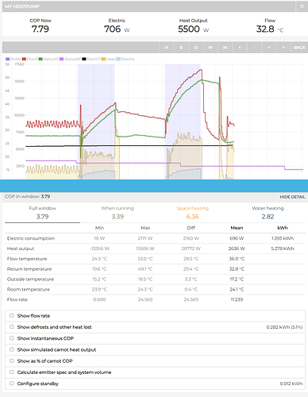308x397 pixels.
Task: Set graph range to one hour (H)
Action: pyautogui.click(x=167, y=48)
